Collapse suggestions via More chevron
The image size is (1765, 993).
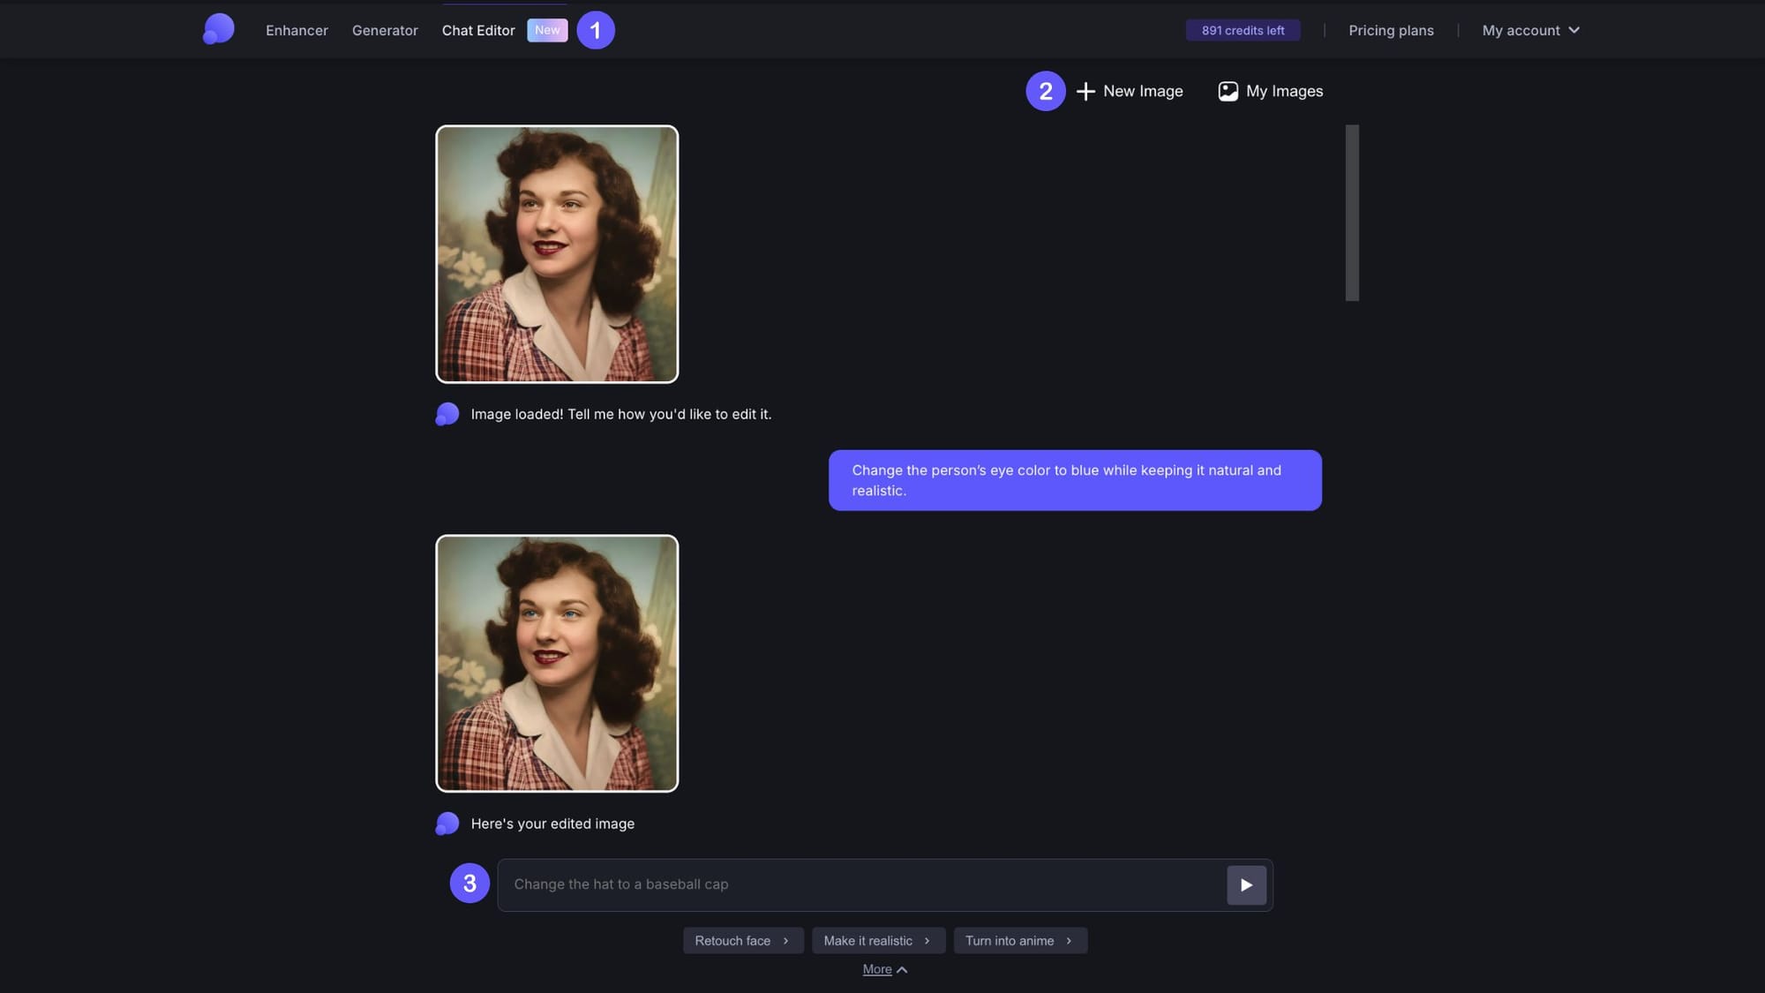[902, 969]
